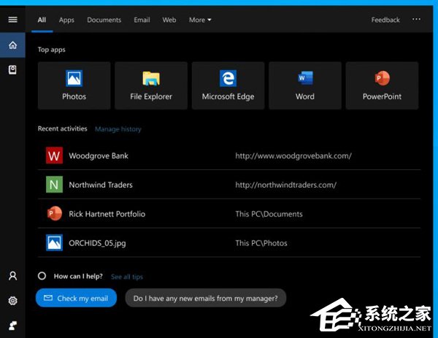Click the PowerPoint icon of Rick Hartnett Portfolio
438x338 pixels.
click(x=54, y=214)
